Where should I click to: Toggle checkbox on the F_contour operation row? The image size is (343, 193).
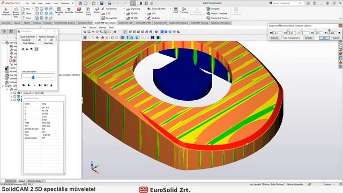point(15,93)
